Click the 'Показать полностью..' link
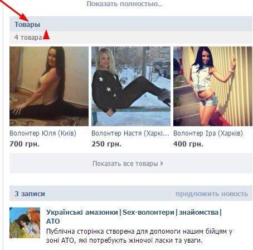Viewport: 253px width, 250px height. [124, 4]
